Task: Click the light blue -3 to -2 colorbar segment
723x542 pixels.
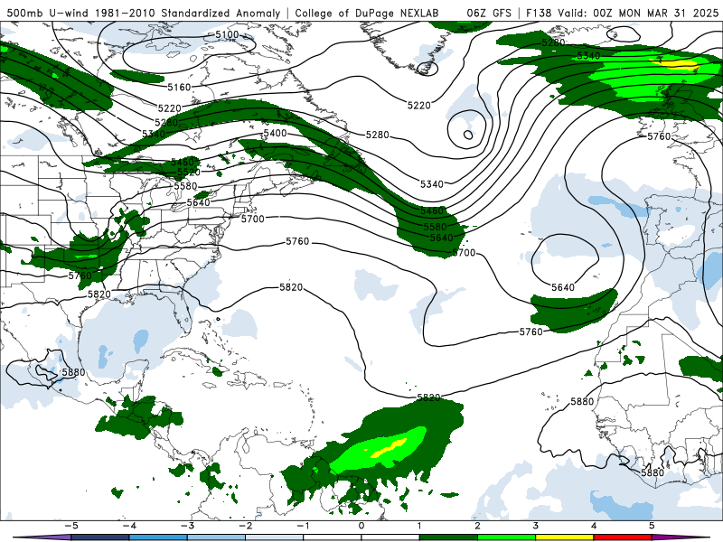Action: [x=216, y=537]
